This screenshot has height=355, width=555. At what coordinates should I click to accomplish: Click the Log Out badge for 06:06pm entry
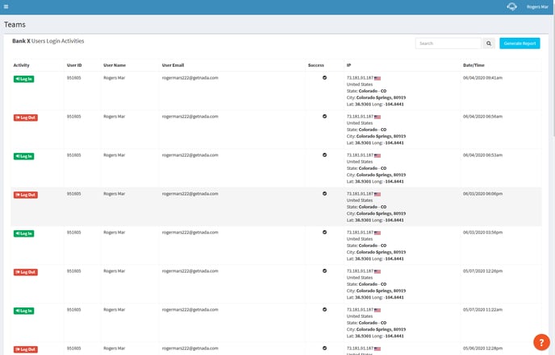point(25,195)
